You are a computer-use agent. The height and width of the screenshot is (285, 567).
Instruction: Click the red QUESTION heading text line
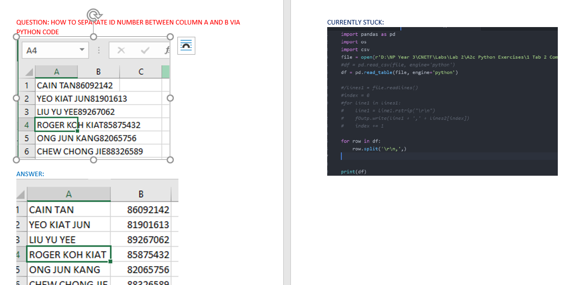point(128,22)
